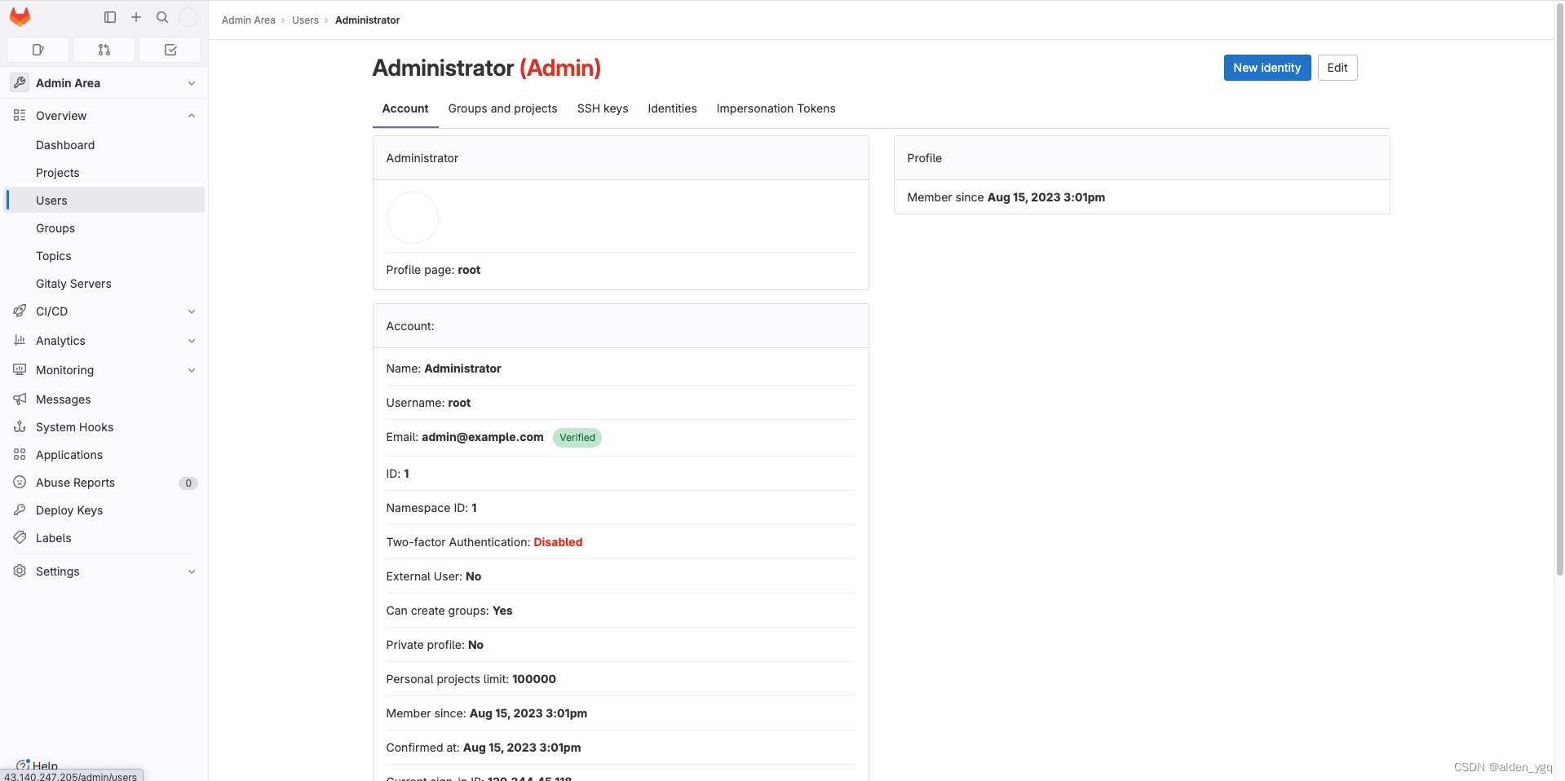Expand the CI/CD section
Screen dimensions: 1565x781
point(191,311)
